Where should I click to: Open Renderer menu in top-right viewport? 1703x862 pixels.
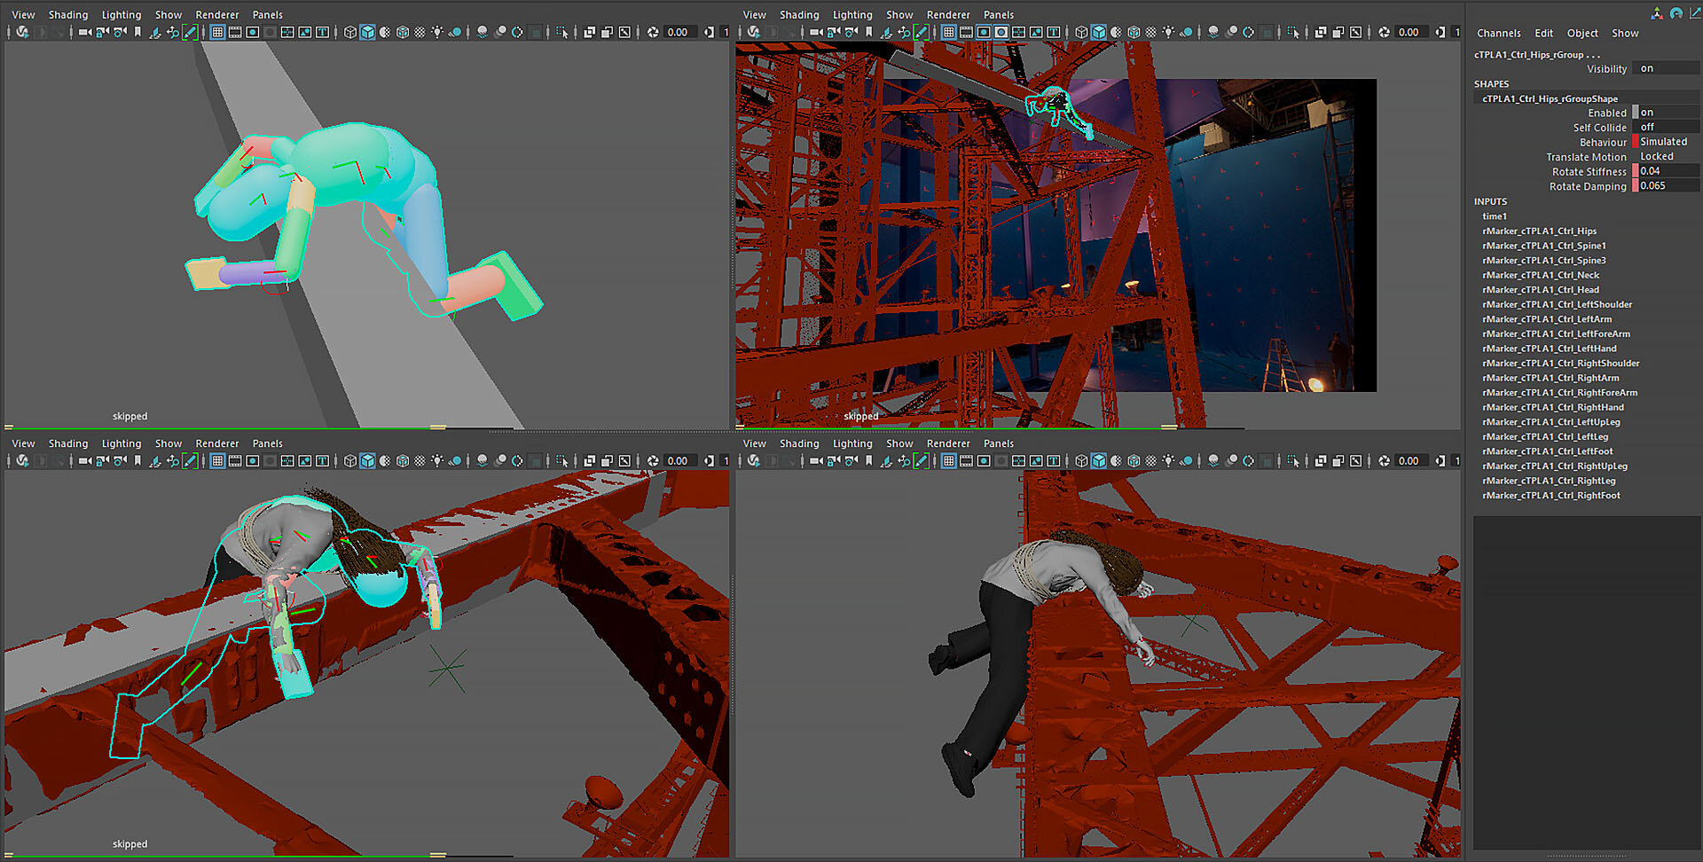pyautogui.click(x=948, y=14)
